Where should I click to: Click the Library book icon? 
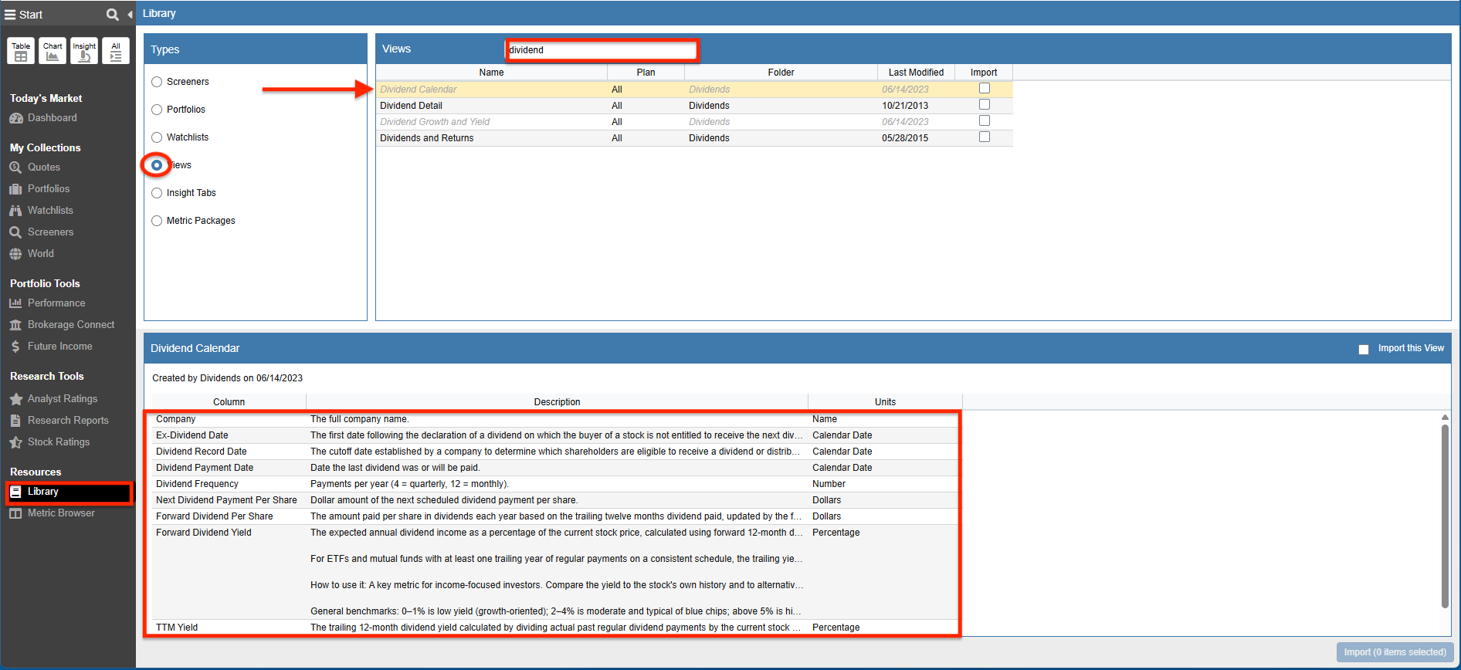[x=15, y=492]
